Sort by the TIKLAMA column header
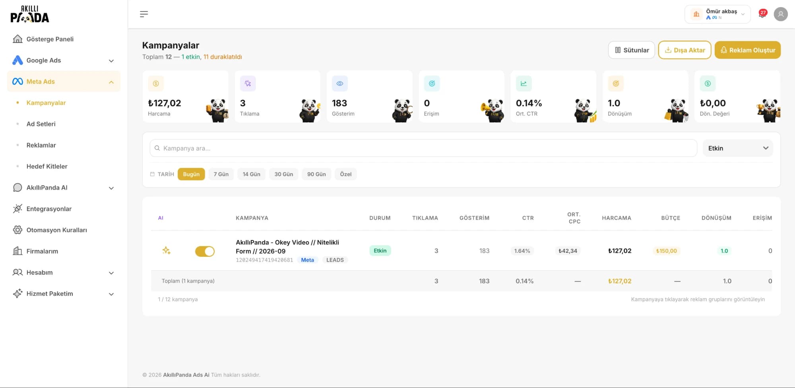795x388 pixels. point(425,218)
